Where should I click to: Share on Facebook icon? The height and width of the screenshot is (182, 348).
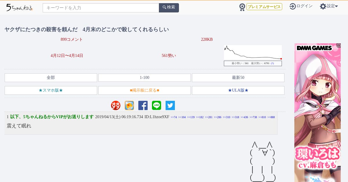tap(143, 105)
